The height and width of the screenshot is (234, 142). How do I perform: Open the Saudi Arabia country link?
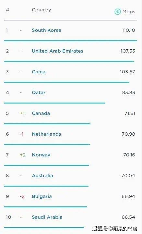pos(47,217)
